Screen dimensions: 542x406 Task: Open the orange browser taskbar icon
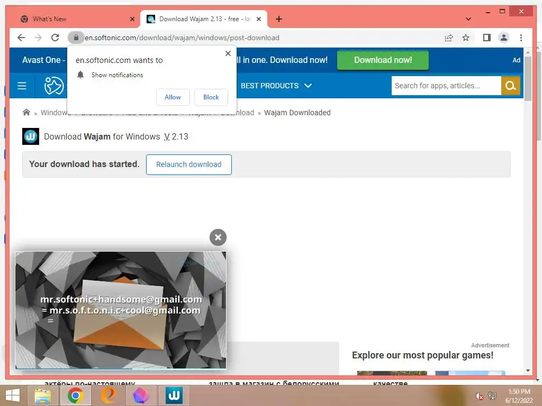[x=108, y=395]
